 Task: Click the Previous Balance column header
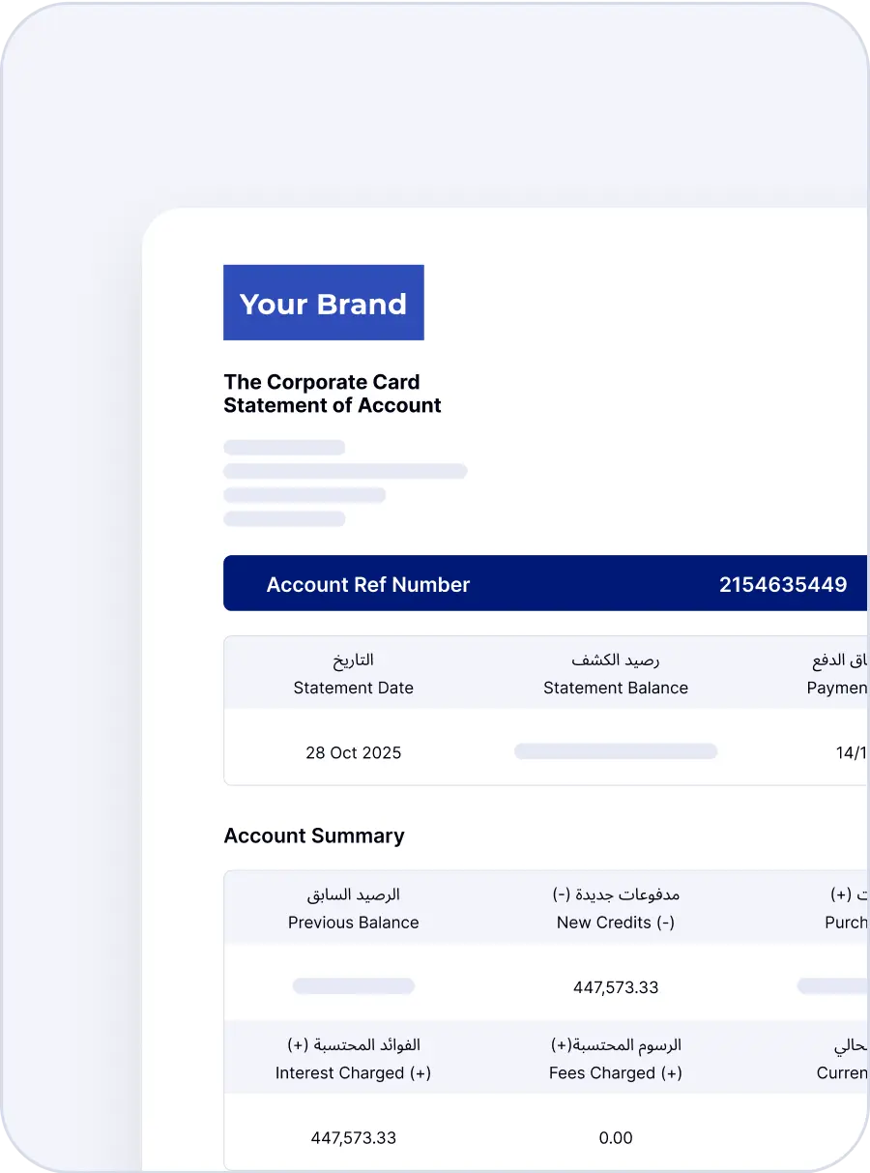(353, 922)
